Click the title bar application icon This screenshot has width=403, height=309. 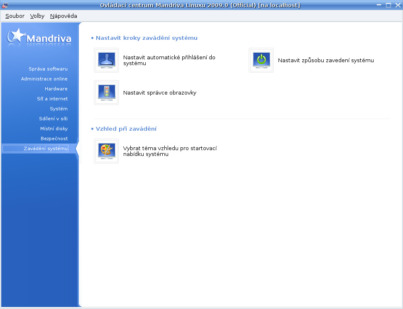5,5
